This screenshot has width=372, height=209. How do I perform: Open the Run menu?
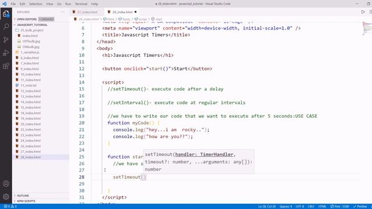pyautogui.click(x=68, y=4)
